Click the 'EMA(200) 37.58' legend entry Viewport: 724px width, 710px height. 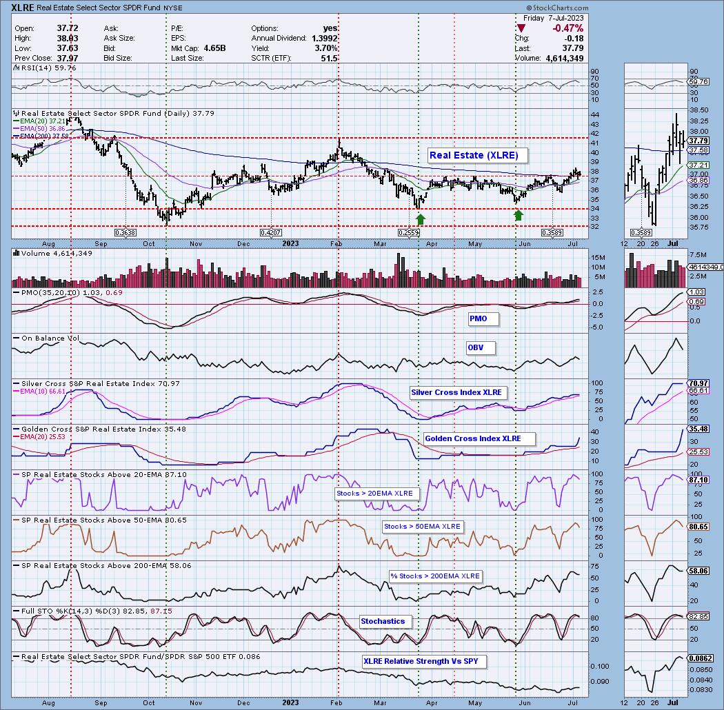coord(41,136)
